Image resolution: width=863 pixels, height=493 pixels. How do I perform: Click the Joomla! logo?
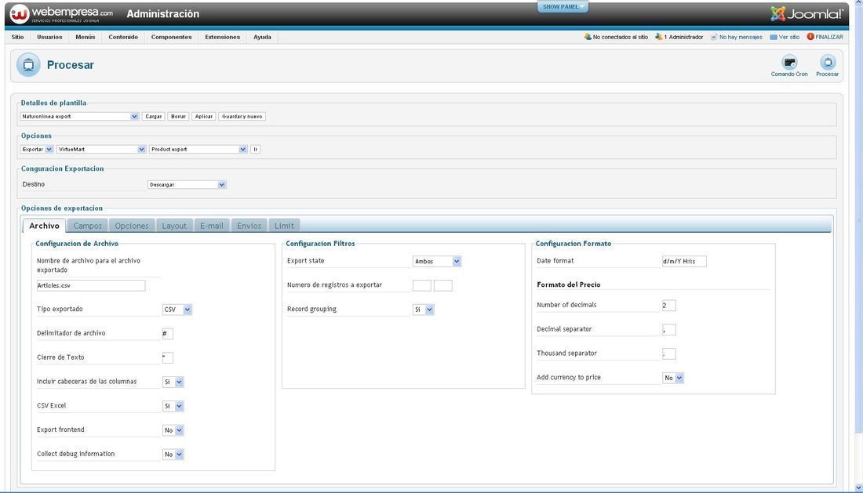point(807,14)
